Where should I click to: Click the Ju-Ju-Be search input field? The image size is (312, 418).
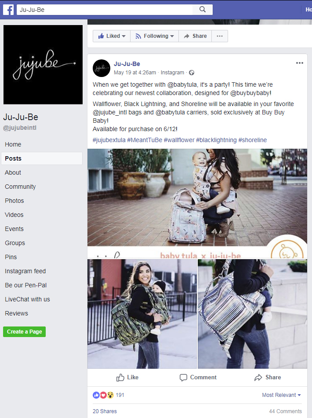(105, 10)
